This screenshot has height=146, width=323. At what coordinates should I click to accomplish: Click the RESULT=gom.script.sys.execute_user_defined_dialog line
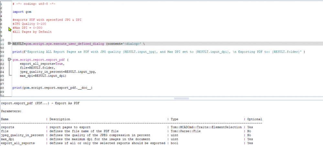[x=79, y=44]
